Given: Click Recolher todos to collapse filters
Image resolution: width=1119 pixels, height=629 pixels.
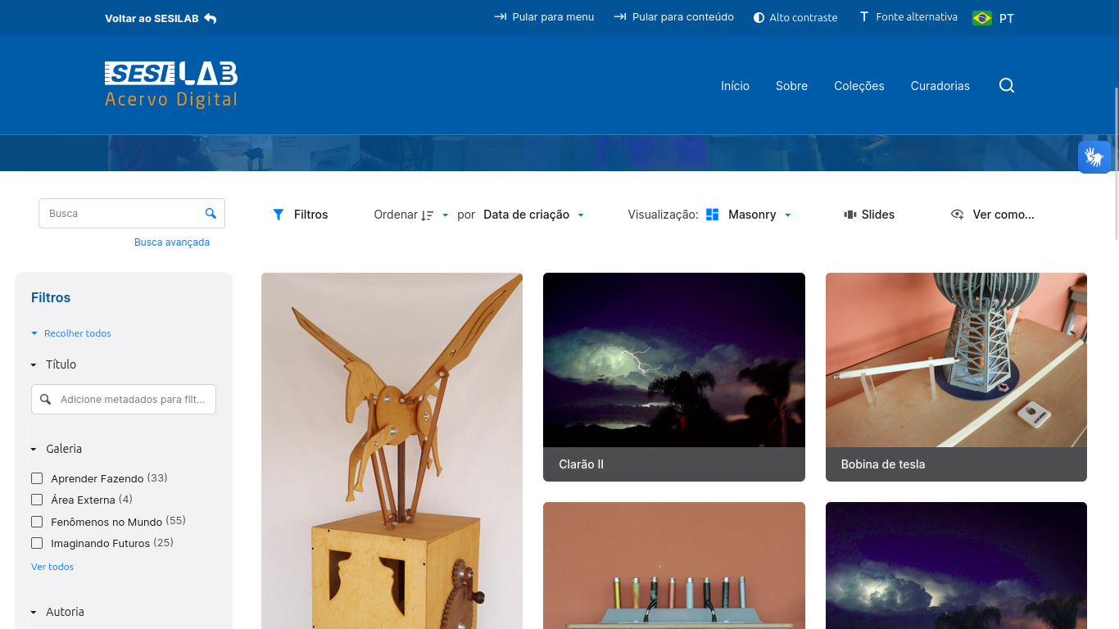Looking at the screenshot, I should [71, 333].
